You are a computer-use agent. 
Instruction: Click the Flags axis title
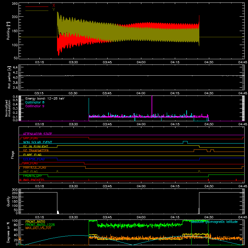[x=13, y=155]
